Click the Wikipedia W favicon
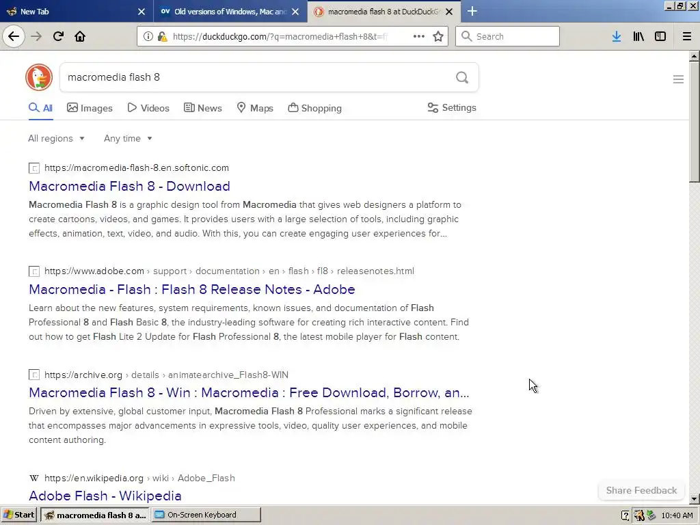 coord(34,478)
